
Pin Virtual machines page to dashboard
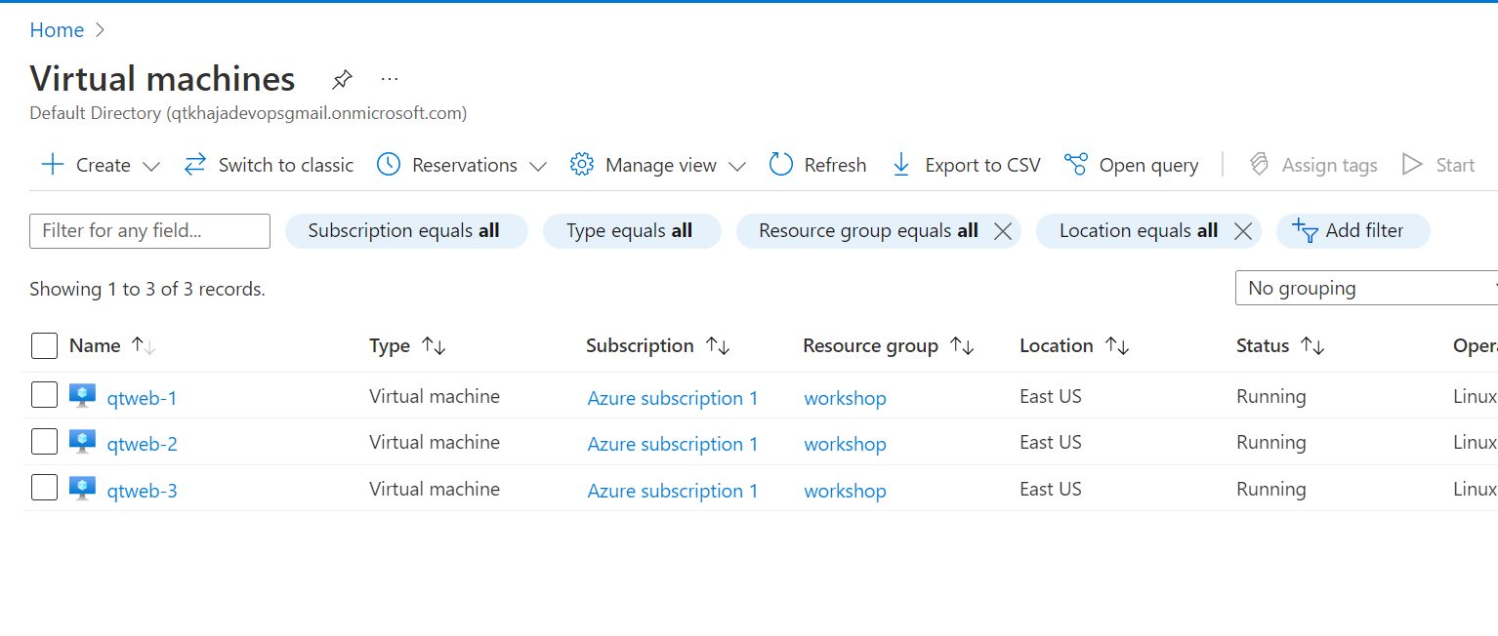tap(342, 79)
